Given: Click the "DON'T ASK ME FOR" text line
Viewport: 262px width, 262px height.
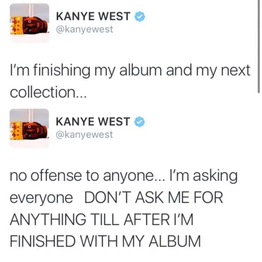Looking at the screenshot, I should click(x=154, y=198).
